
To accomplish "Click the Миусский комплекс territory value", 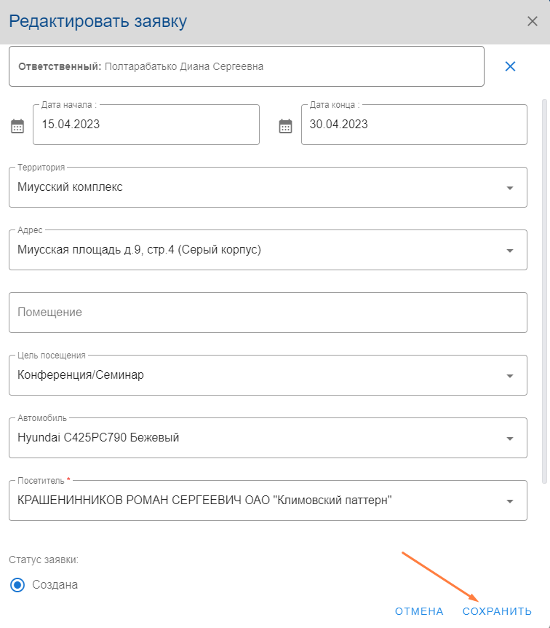I will pyautogui.click(x=70, y=187).
